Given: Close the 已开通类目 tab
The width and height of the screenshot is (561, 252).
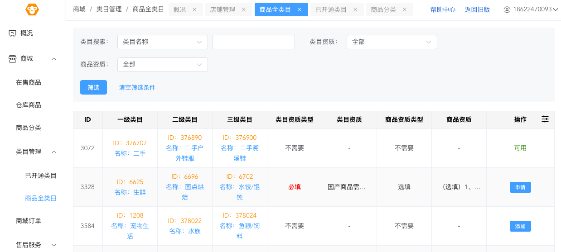Looking at the screenshot, I should [355, 10].
